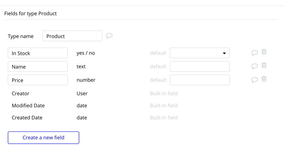This screenshot has width=284, height=157.
Task: Click 'date' type in Created Date row
Action: [x=82, y=118]
